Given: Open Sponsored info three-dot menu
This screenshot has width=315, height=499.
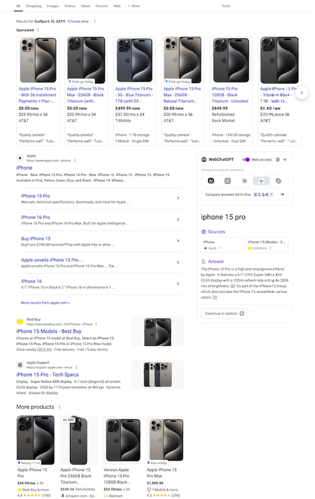Looking at the screenshot, I should coord(38,30).
